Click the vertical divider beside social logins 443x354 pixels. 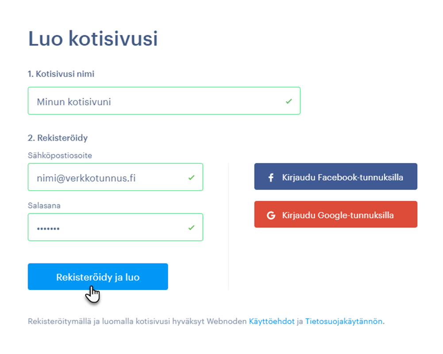coord(228,226)
